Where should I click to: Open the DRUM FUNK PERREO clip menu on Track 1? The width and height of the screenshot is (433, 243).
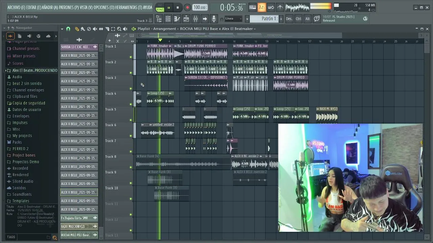pos(186,46)
